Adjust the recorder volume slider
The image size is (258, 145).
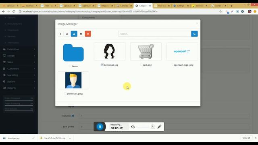[x=143, y=127]
